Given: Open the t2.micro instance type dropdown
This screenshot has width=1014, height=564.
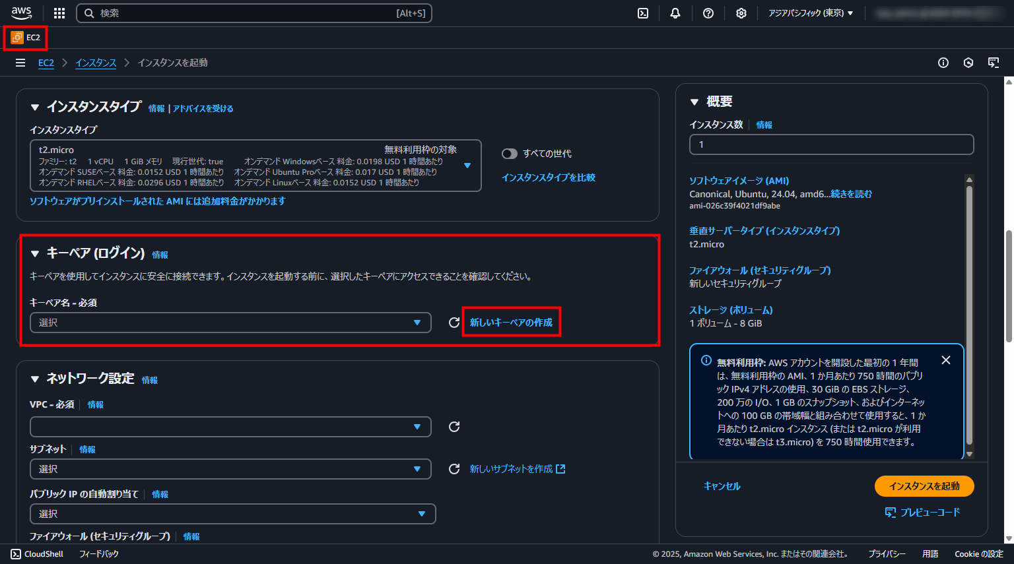Looking at the screenshot, I should (255, 166).
